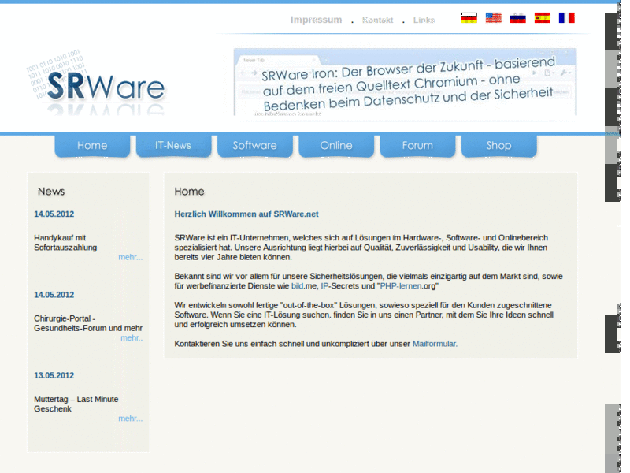The width and height of the screenshot is (630, 473).
Task: Click the 'Handykauf mit Sofortauszahlung' news headline
Action: click(x=65, y=243)
